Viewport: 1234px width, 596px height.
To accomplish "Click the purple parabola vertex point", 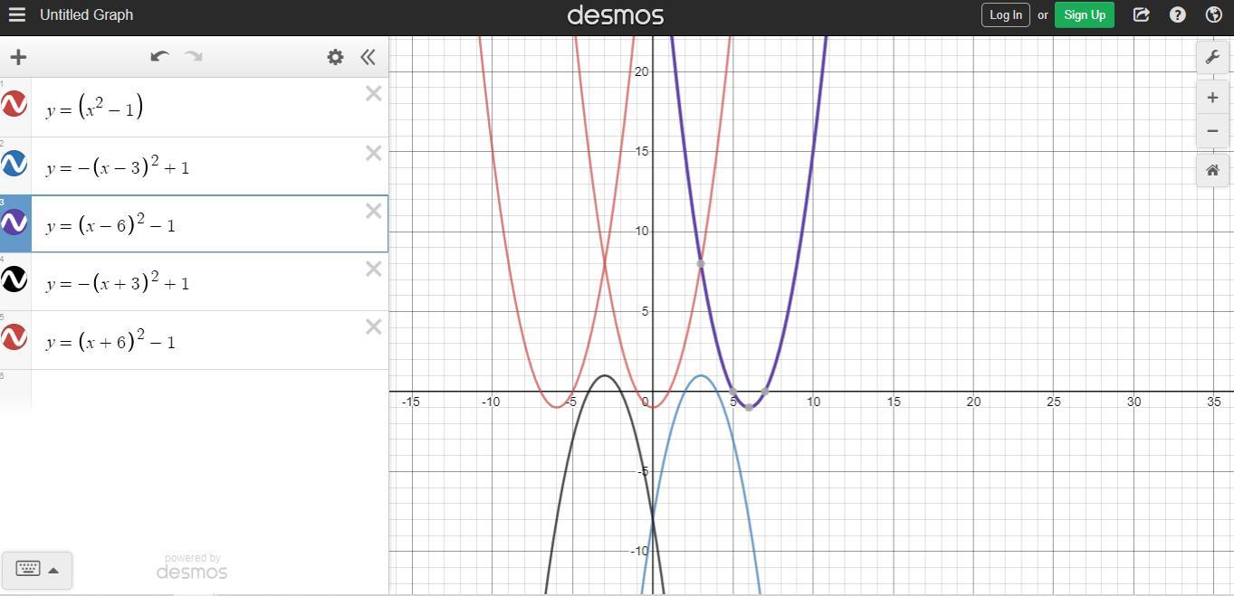I will click(x=749, y=408).
